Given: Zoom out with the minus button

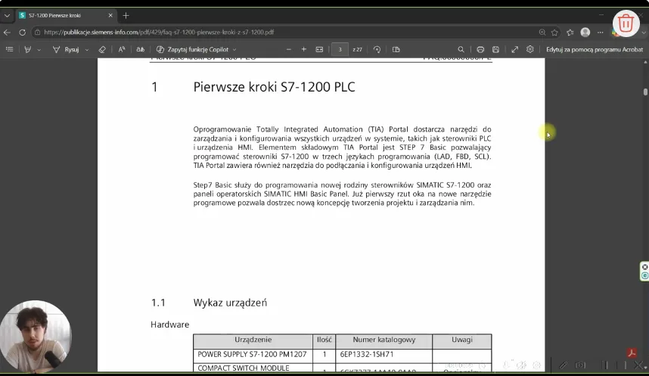Looking at the screenshot, I should (x=289, y=49).
